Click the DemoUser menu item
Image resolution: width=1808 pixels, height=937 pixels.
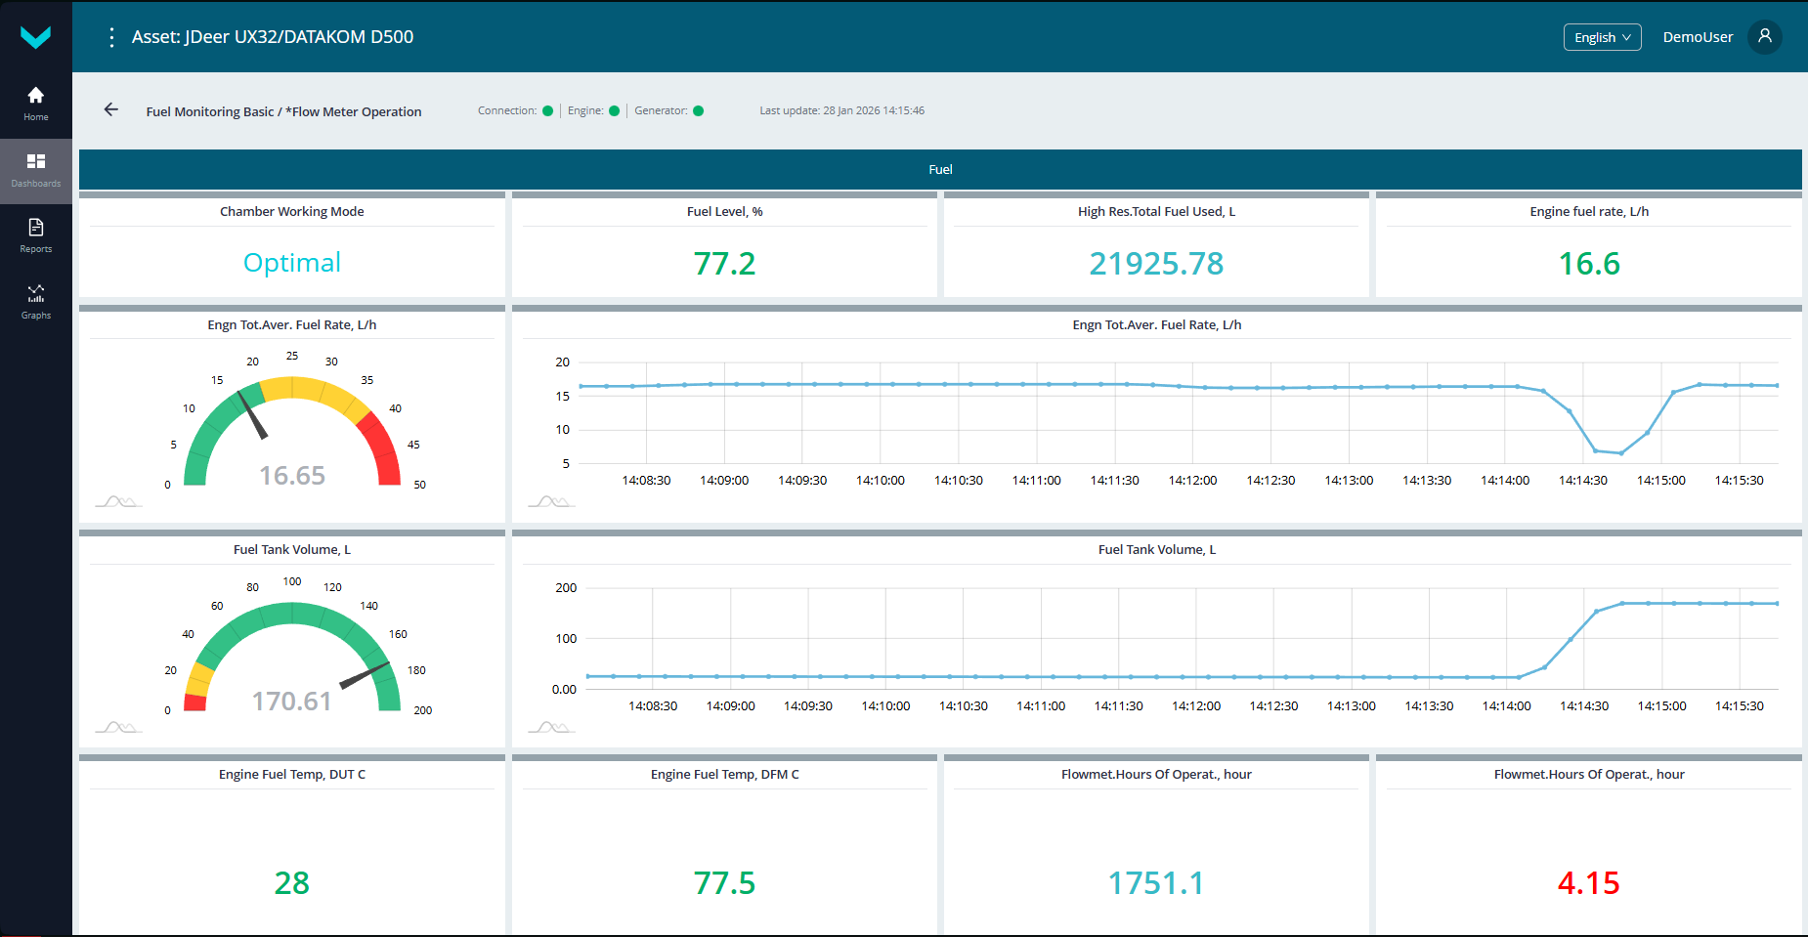click(x=1698, y=36)
